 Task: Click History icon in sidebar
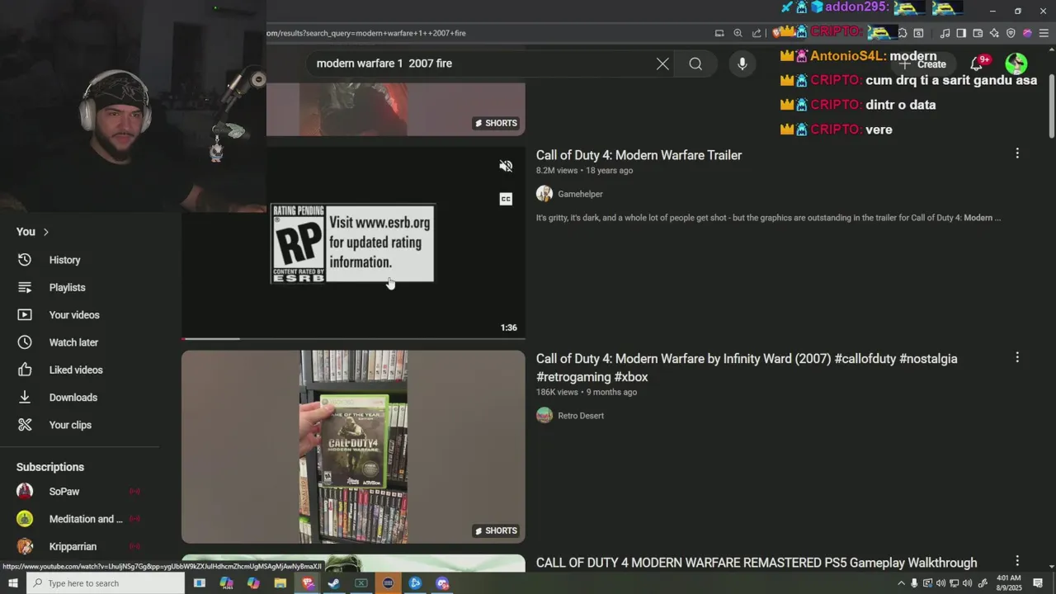coord(25,260)
